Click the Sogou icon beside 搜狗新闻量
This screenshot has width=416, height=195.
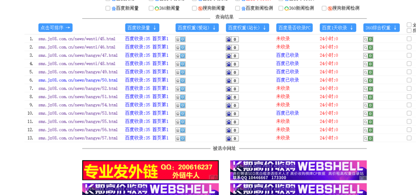200,8
